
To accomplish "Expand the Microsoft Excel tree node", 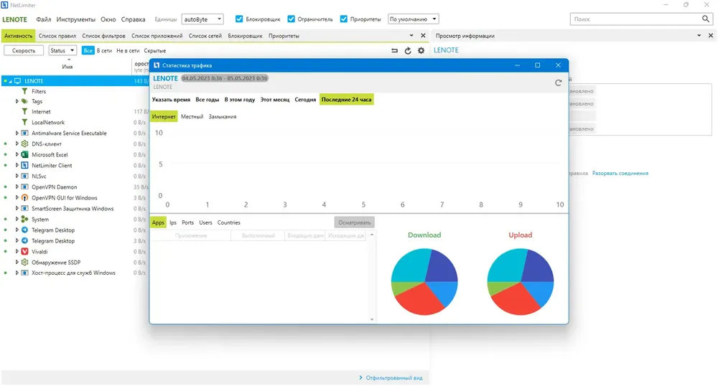I will 17,154.
